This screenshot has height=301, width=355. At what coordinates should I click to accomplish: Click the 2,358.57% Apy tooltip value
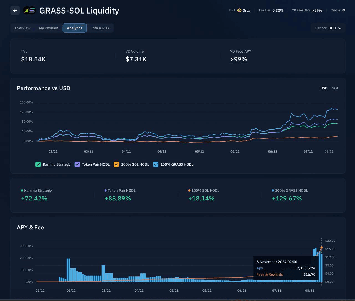[x=306, y=268]
